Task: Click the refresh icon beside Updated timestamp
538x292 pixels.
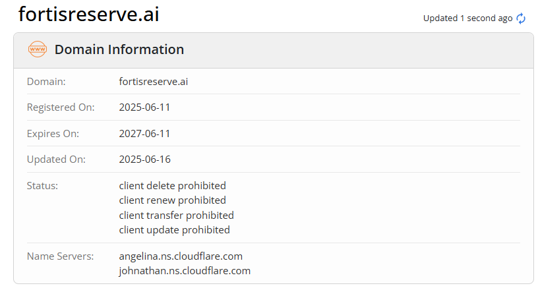Action: point(521,18)
